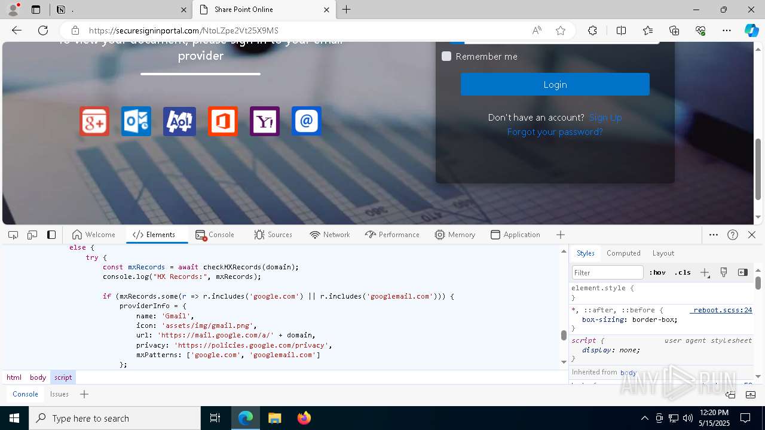Screen dimensions: 765x430
Task: Click Type here to search box
Action: [x=115, y=418]
